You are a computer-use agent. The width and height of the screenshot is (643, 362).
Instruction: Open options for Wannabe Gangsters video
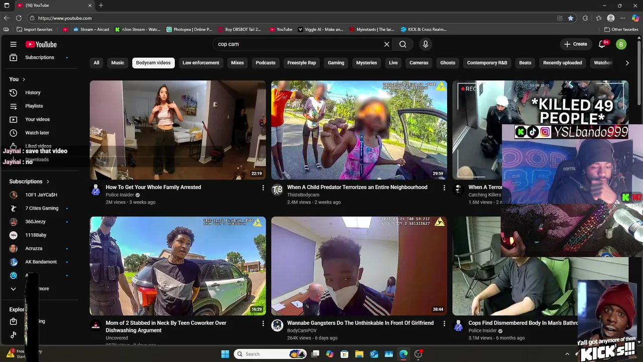444,323
